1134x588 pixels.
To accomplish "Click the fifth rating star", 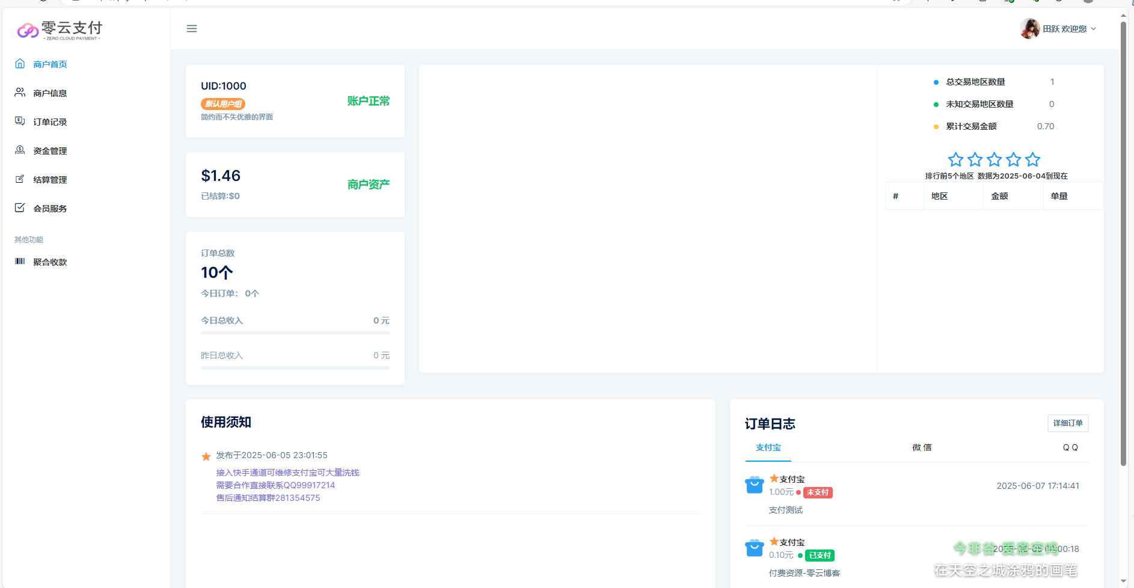I will [1032, 159].
